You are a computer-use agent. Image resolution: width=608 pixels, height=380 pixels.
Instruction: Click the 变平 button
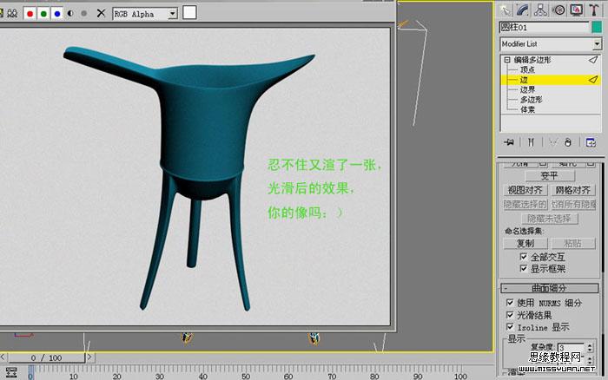[x=550, y=176]
